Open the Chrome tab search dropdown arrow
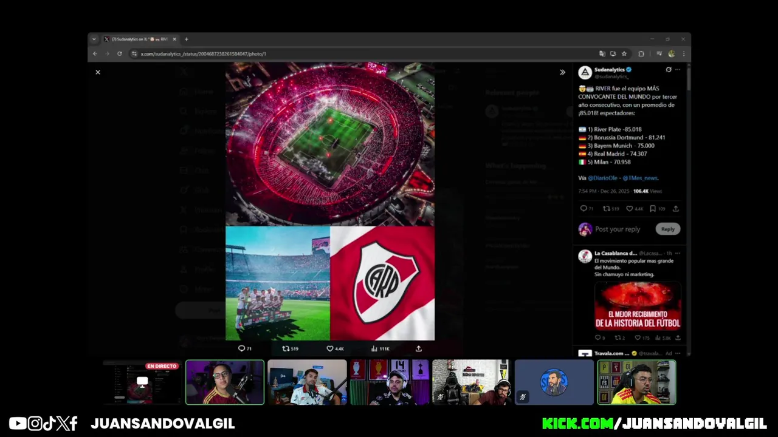This screenshot has width=778, height=437. point(94,39)
